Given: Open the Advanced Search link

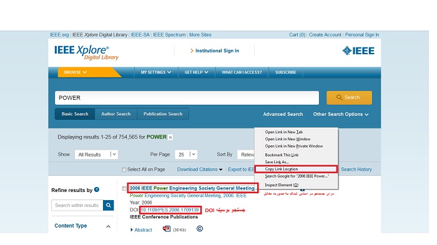Looking at the screenshot, I should tap(283, 115).
